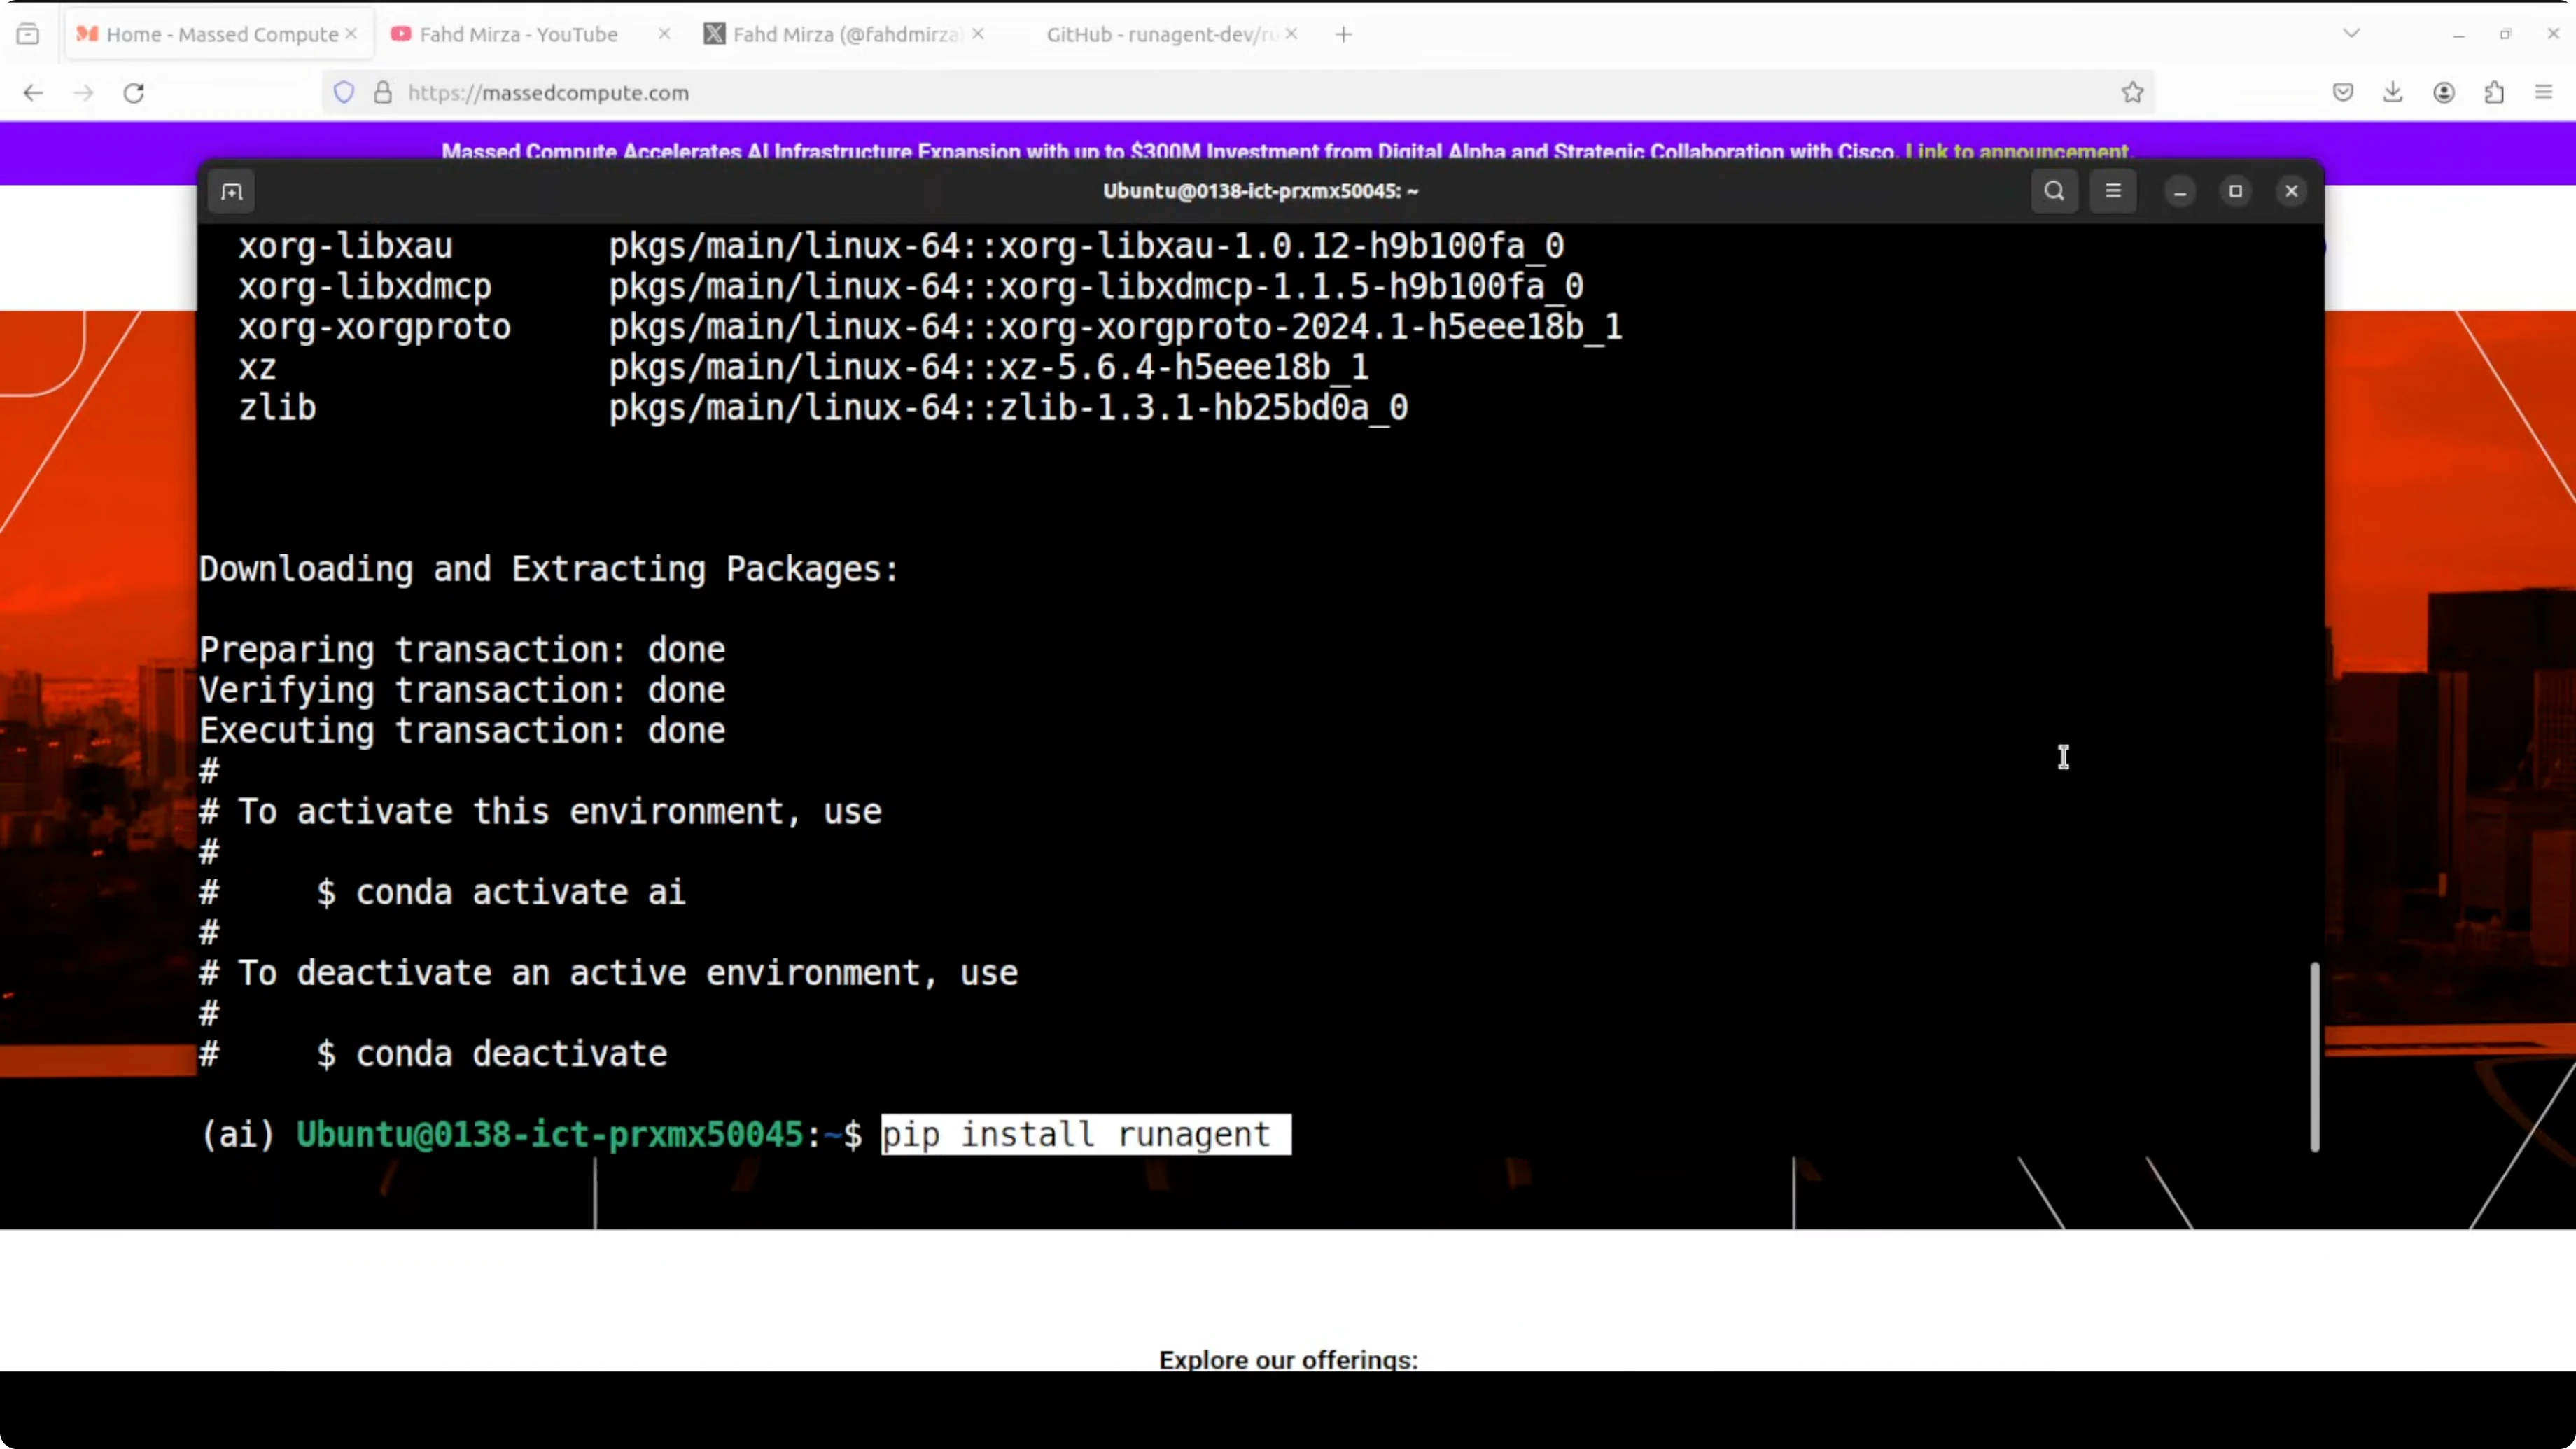The height and width of the screenshot is (1449, 2576).
Task: Open the browser downloads panel
Action: coord(2393,93)
